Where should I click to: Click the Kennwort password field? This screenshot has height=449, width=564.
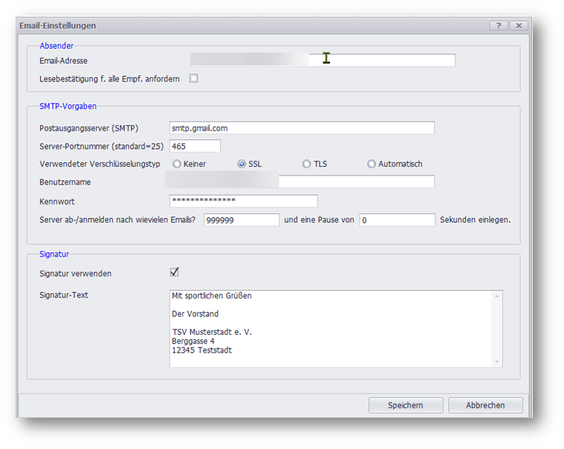(243, 201)
